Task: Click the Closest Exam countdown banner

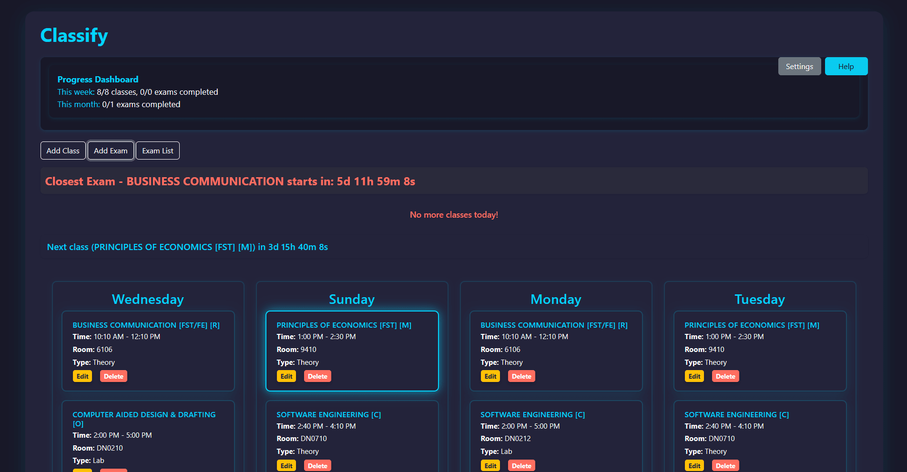Action: coord(454,181)
